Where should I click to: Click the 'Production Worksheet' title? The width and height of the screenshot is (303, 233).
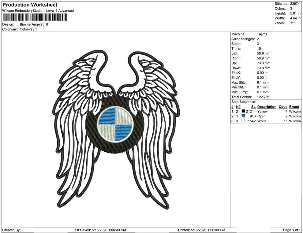[x=30, y=5]
